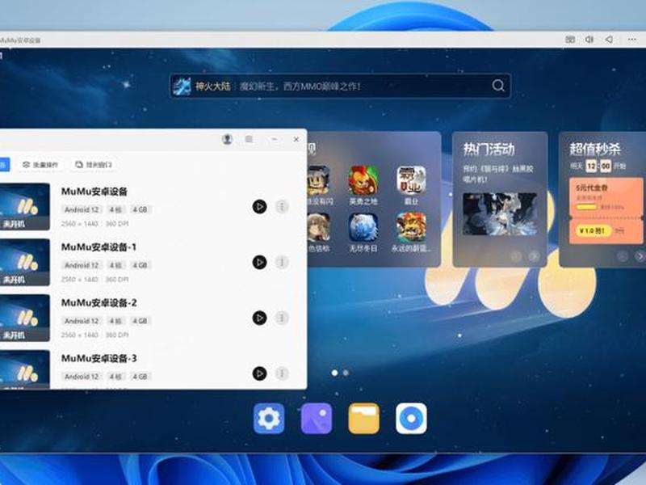Click the MuMu安卓设备-3 device name

99,358
